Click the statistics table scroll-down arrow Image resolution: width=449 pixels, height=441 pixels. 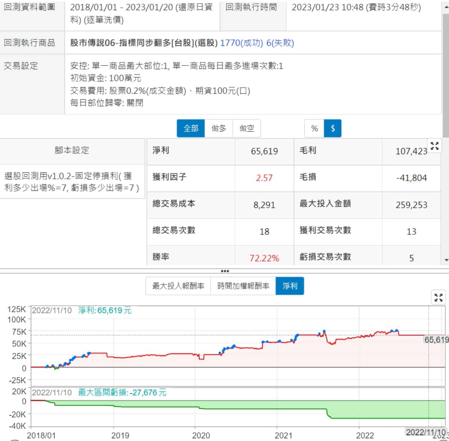pyautogui.click(x=446, y=260)
